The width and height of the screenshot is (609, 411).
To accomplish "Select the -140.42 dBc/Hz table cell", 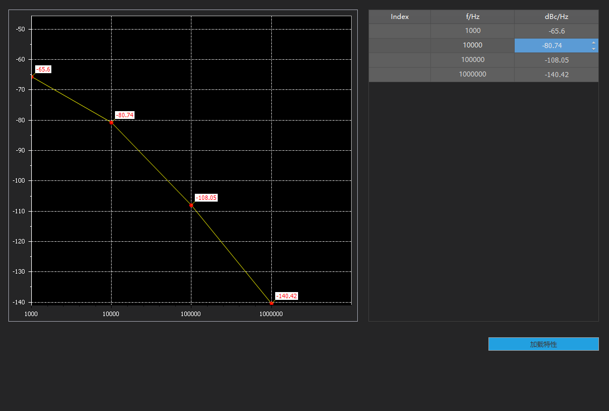I will 556,75.
